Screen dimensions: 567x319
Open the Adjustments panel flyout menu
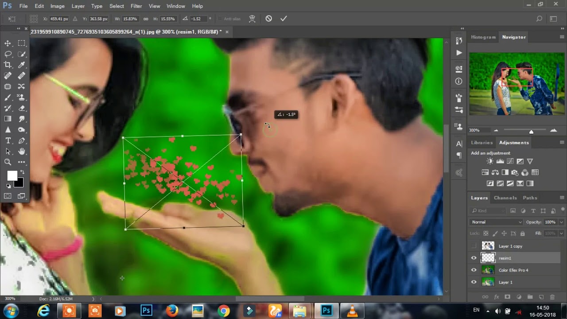click(x=562, y=143)
